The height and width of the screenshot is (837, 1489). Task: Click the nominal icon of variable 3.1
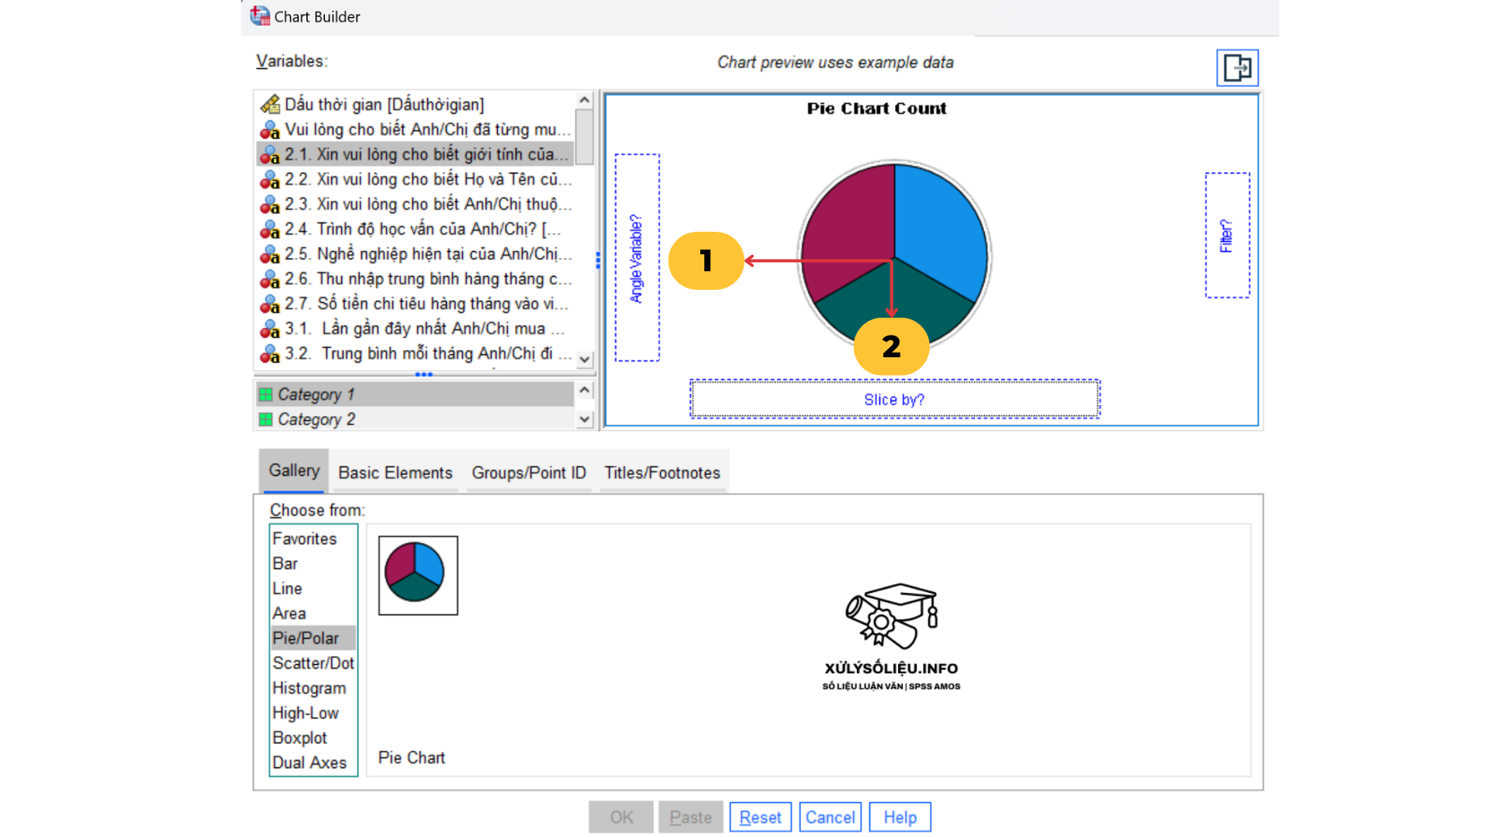[x=270, y=329]
